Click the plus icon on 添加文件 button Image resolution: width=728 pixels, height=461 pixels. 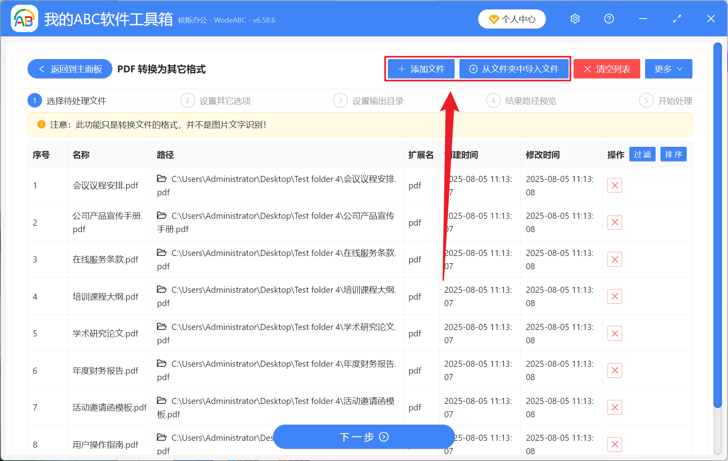tap(401, 69)
